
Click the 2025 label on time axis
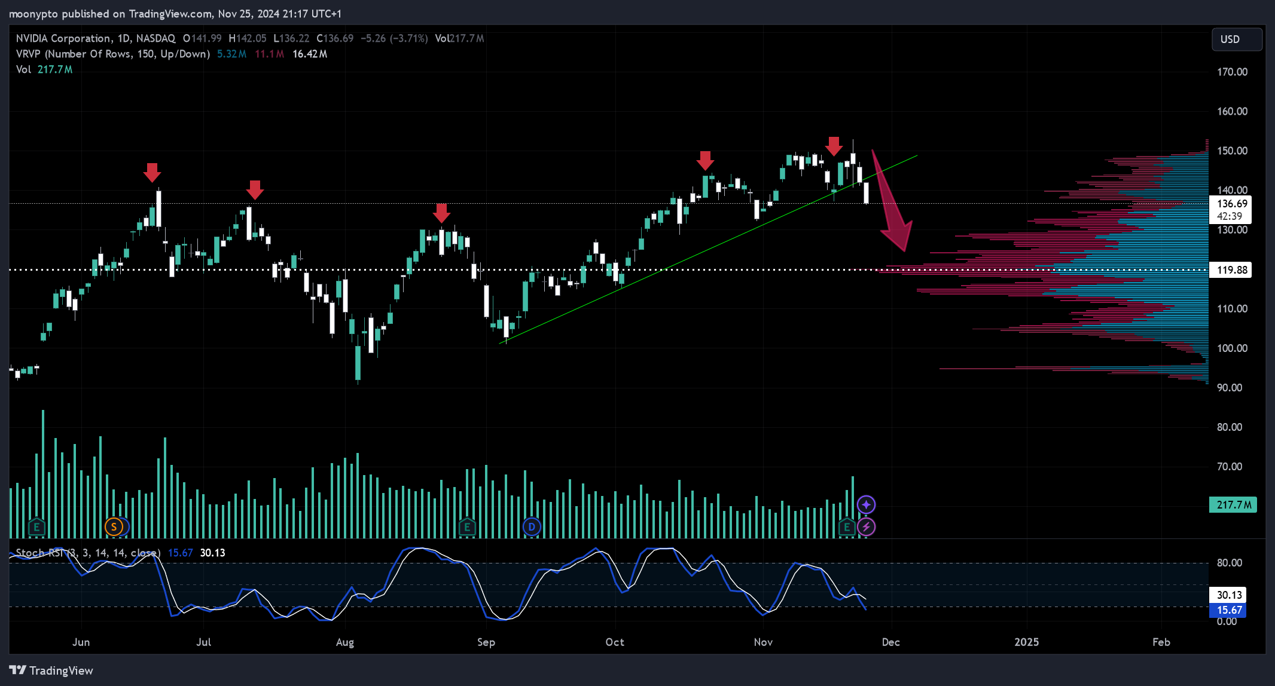coord(1027,642)
